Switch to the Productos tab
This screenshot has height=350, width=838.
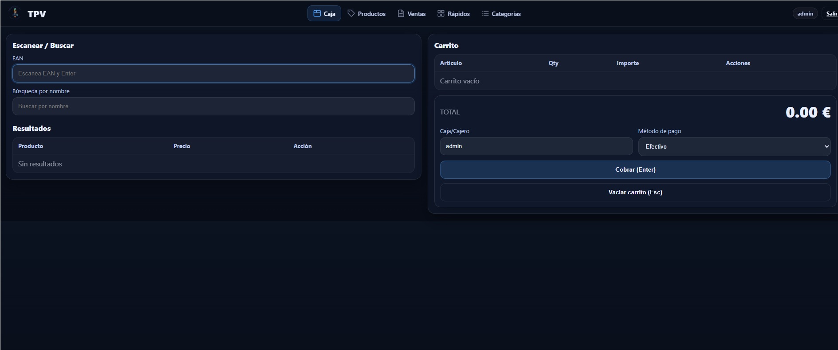coord(366,13)
